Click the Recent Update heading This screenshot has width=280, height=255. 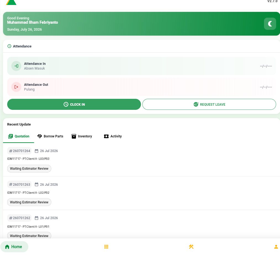[19, 124]
